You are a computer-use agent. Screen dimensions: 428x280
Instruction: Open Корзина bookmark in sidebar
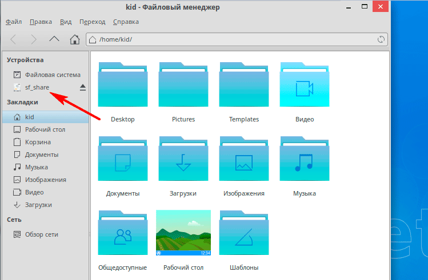click(38, 142)
